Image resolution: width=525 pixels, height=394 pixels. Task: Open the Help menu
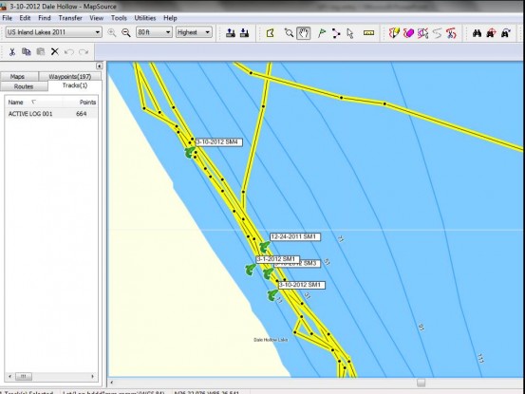click(170, 18)
